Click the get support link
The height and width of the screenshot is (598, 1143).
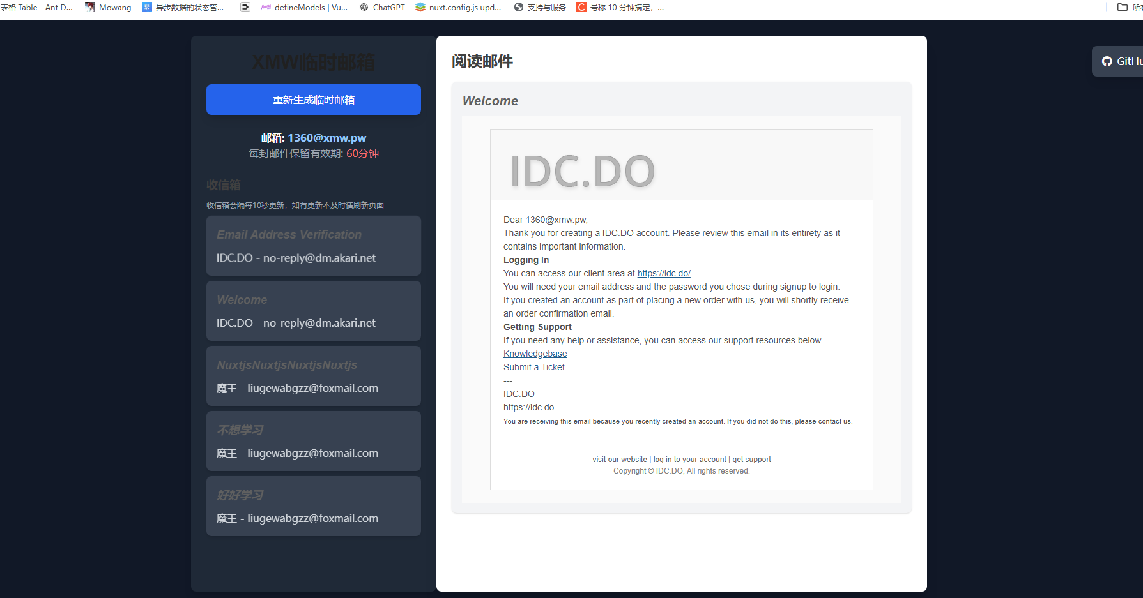751,460
